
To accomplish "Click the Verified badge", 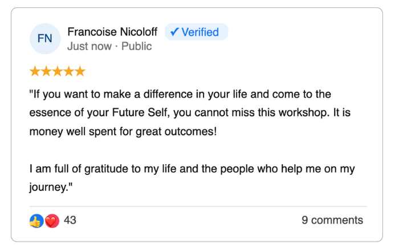I will 196,32.
